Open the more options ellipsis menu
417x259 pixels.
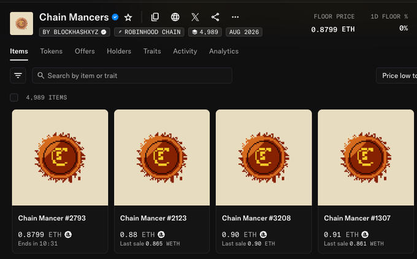(x=235, y=17)
